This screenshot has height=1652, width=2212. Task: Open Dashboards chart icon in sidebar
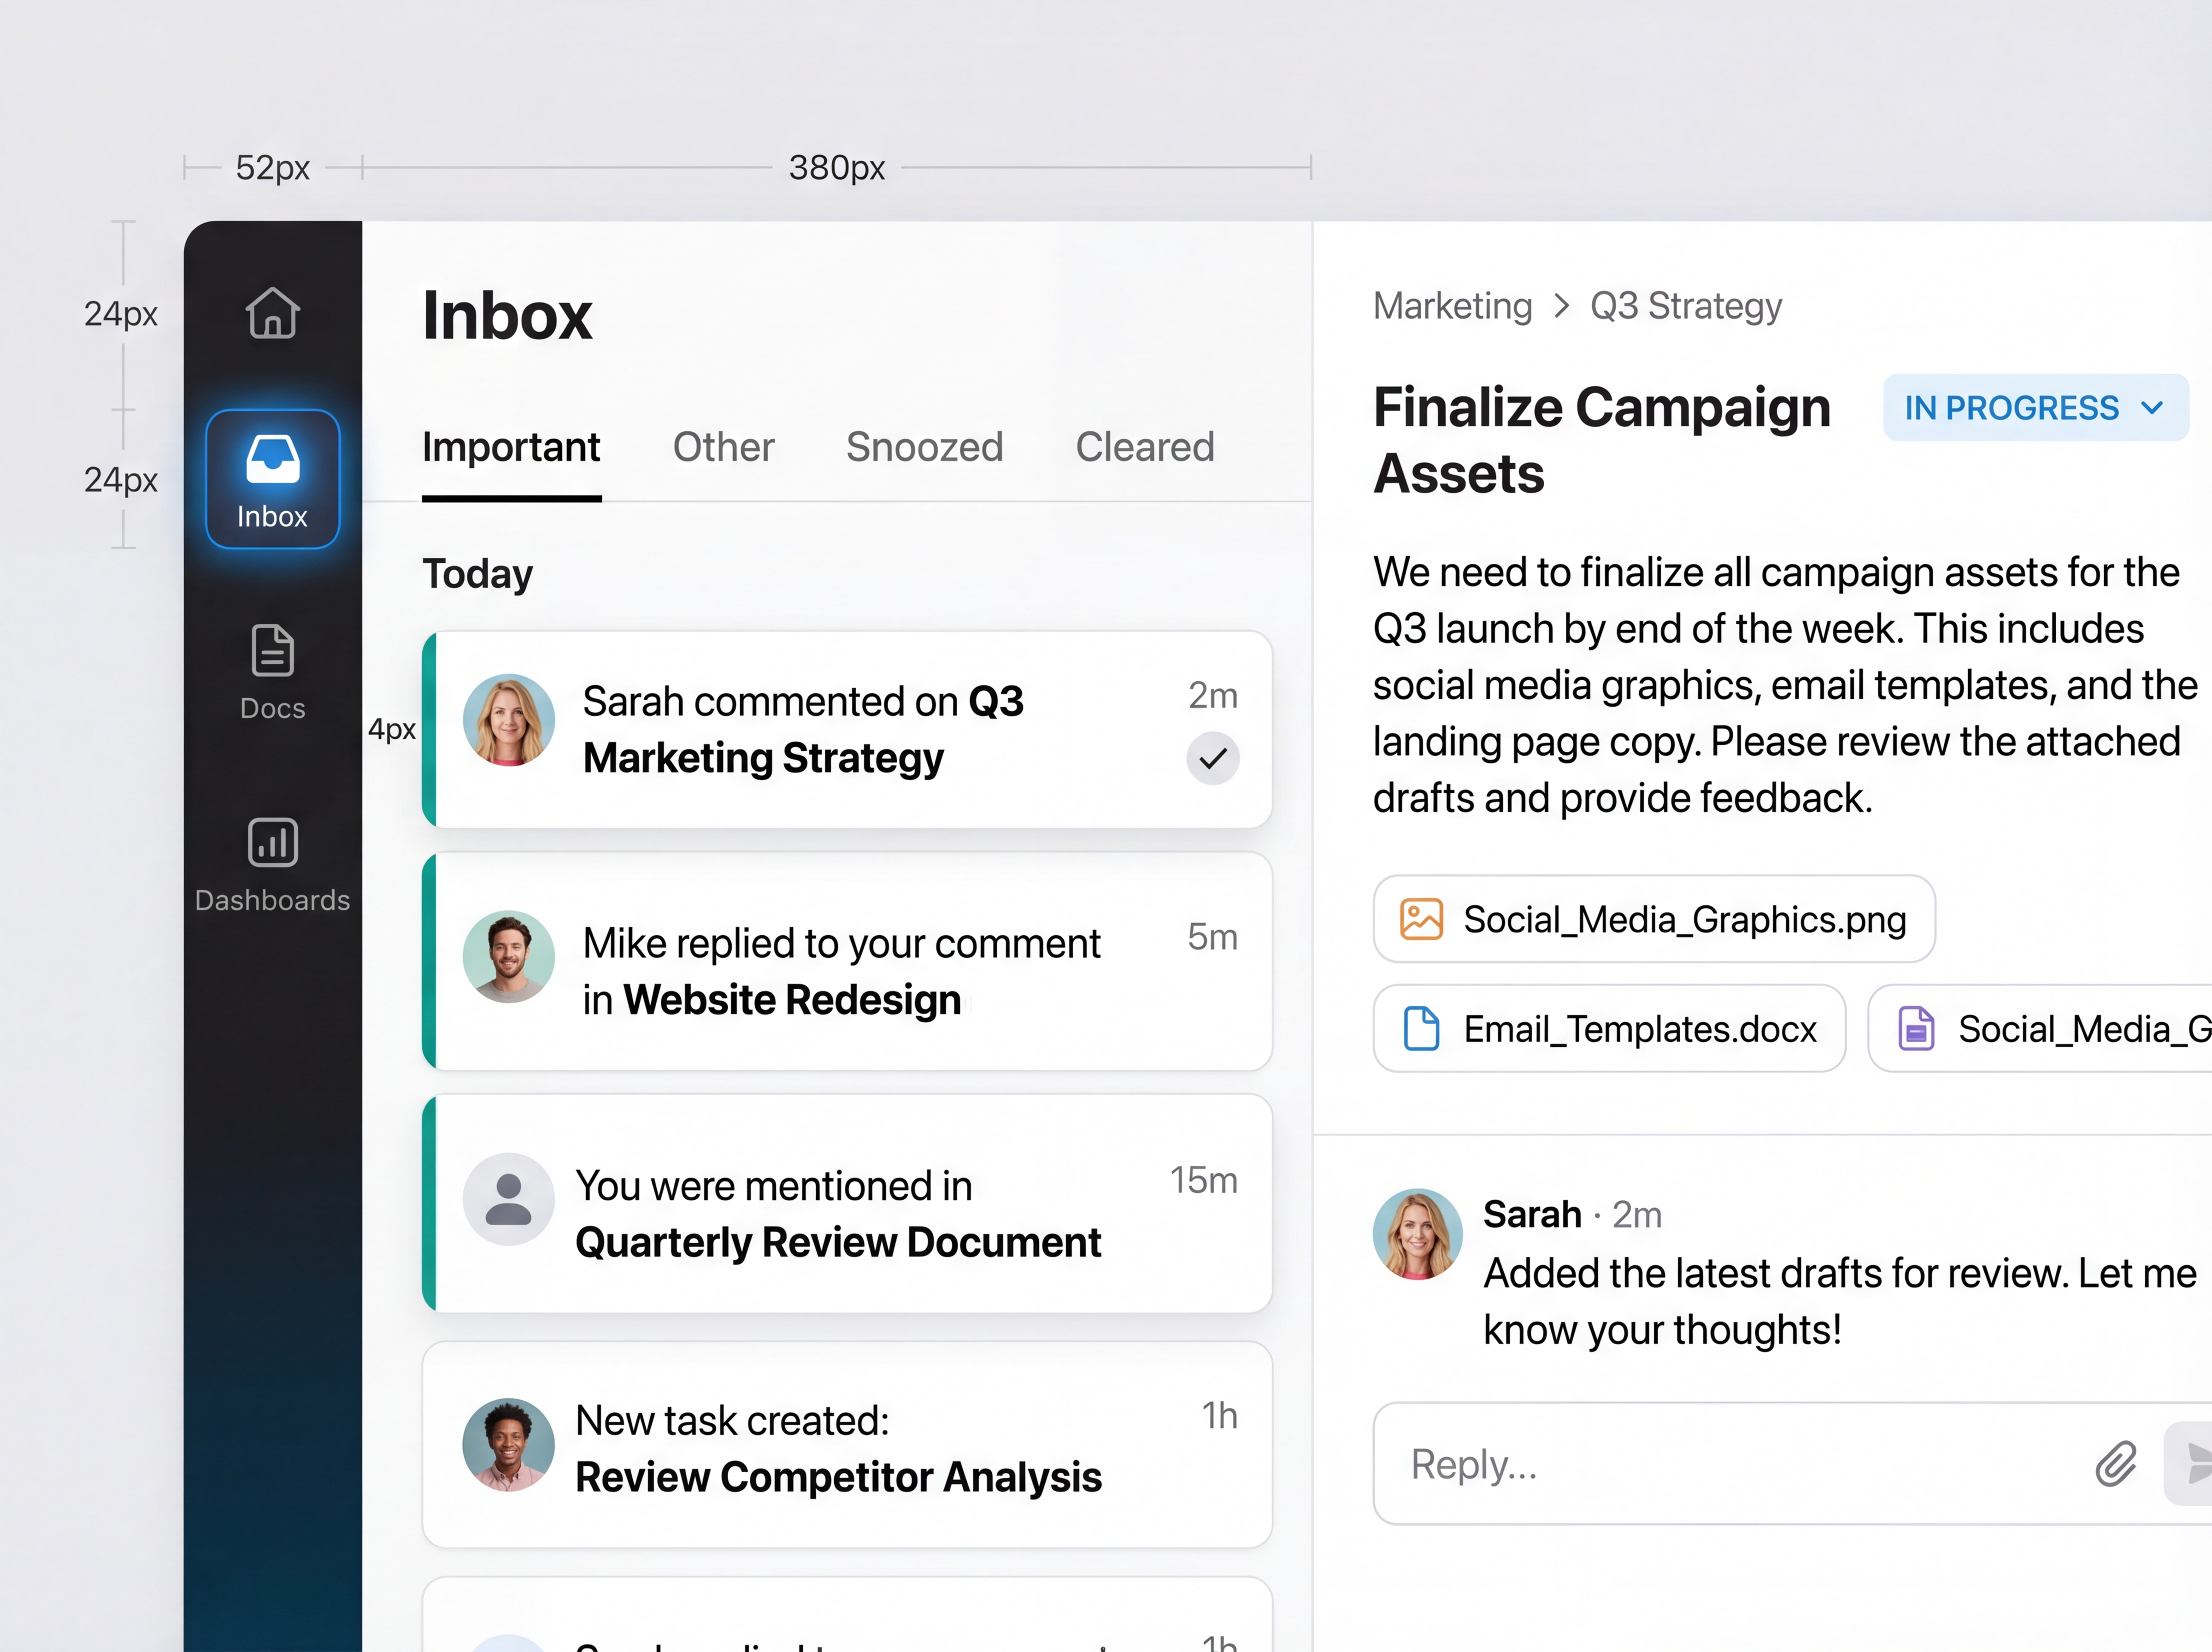click(x=272, y=843)
